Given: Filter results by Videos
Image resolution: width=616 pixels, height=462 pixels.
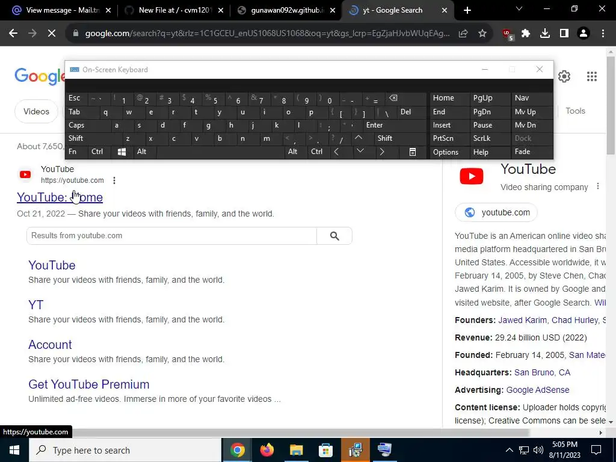Looking at the screenshot, I should tap(36, 111).
